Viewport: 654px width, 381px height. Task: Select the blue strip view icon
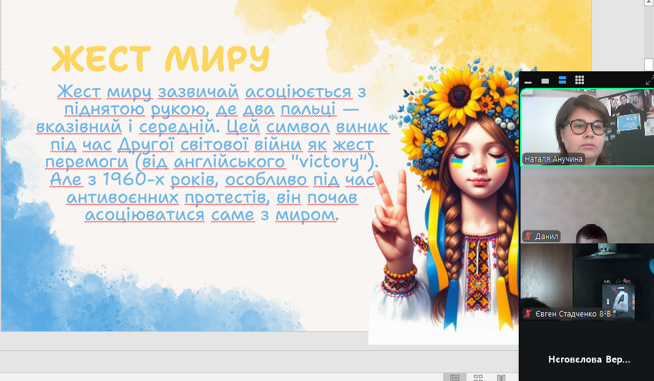[x=562, y=81]
